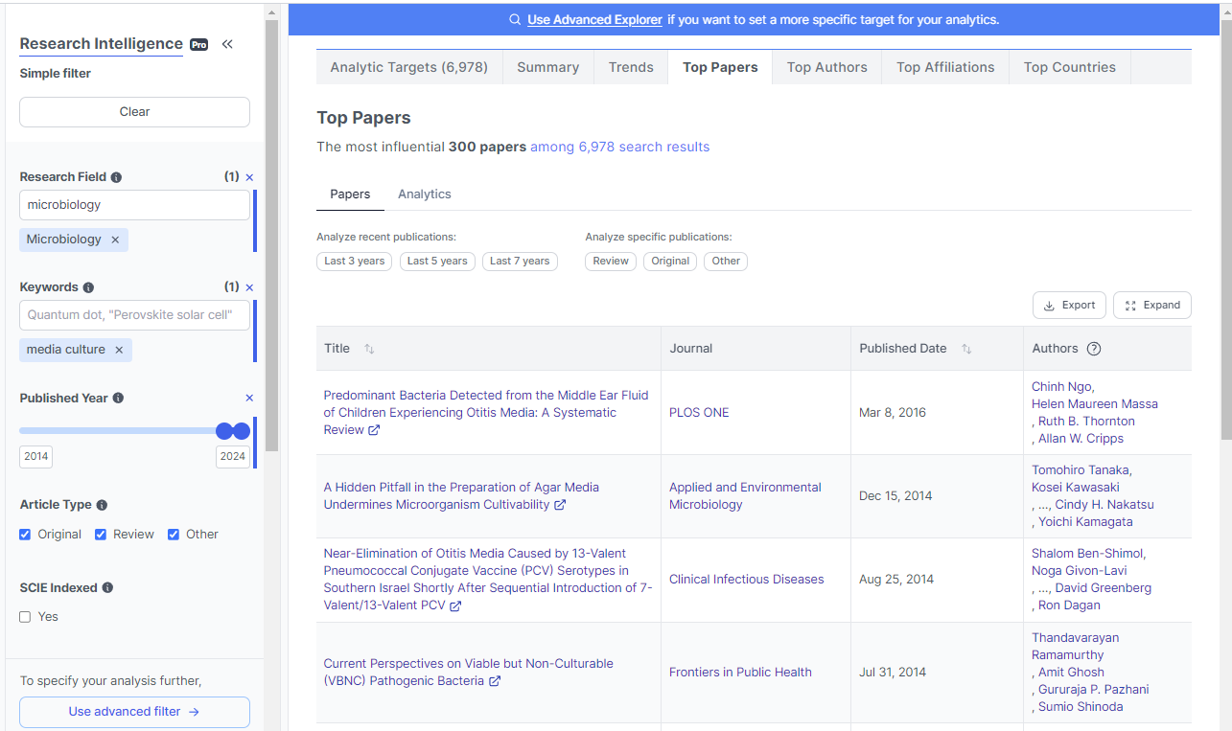
Task: Open the Analytics tab
Action: click(424, 194)
